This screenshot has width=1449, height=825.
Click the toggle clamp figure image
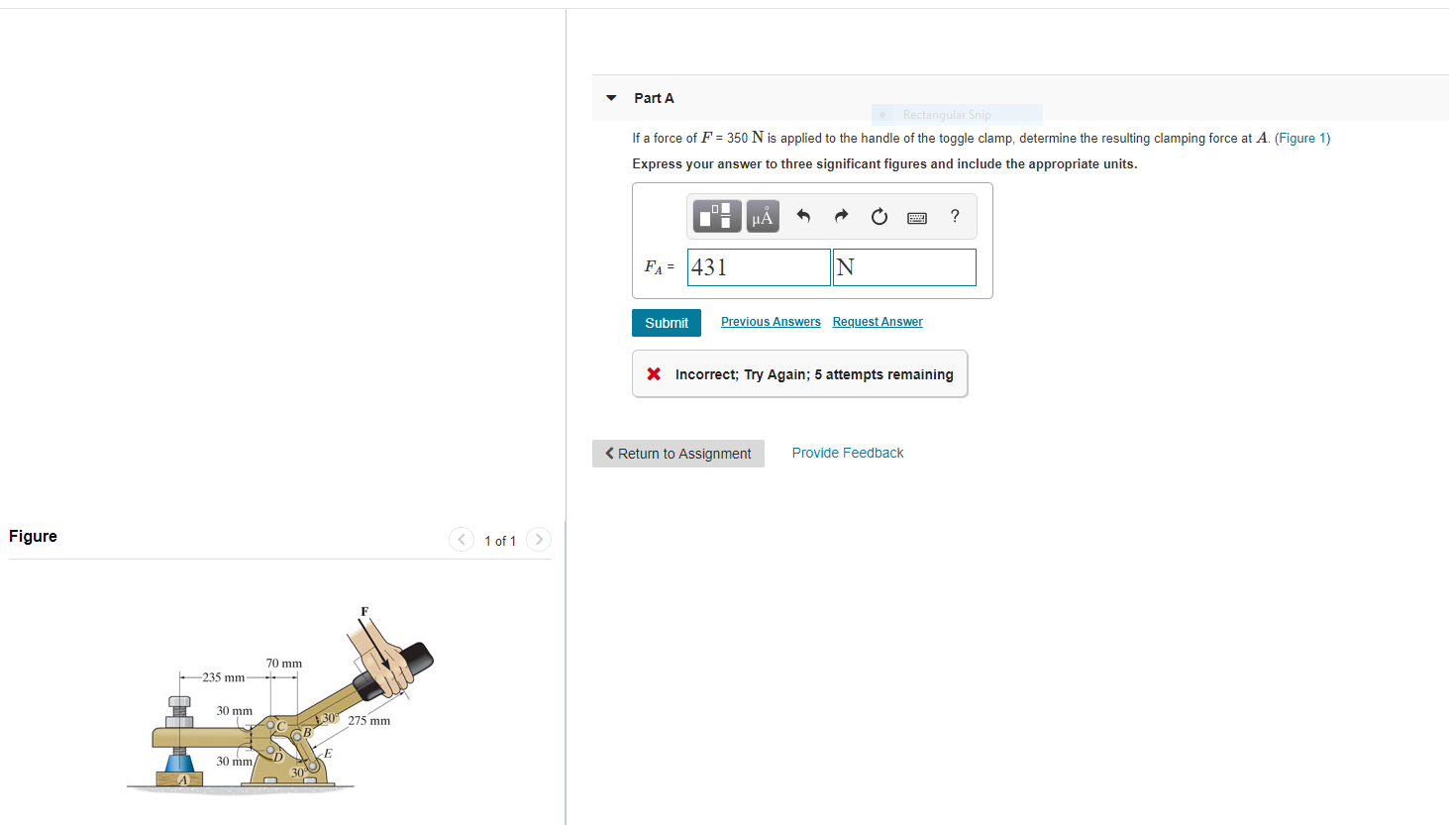pyautogui.click(x=280, y=698)
